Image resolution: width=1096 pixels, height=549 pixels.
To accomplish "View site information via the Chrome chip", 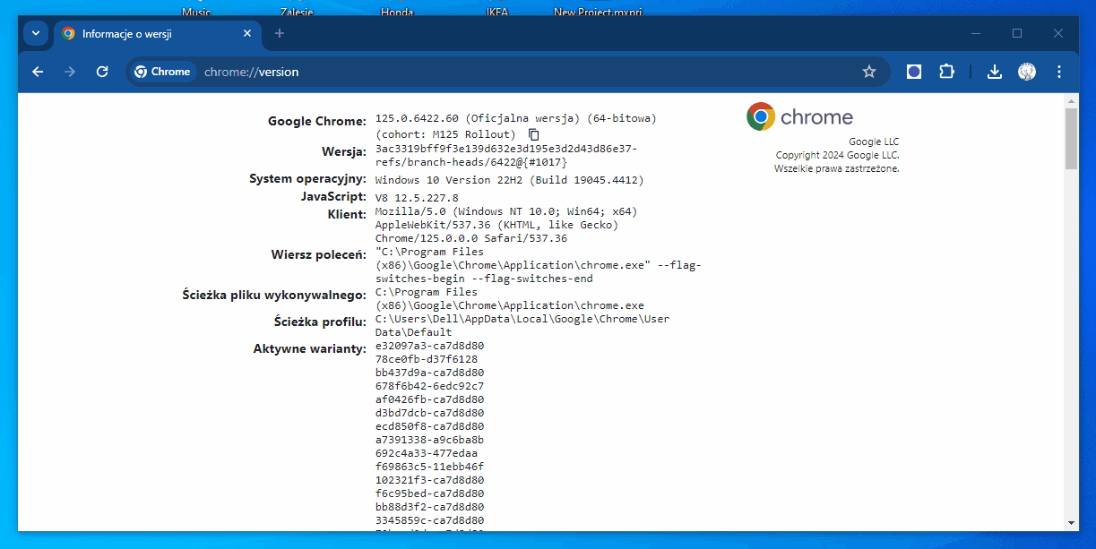I will point(162,72).
